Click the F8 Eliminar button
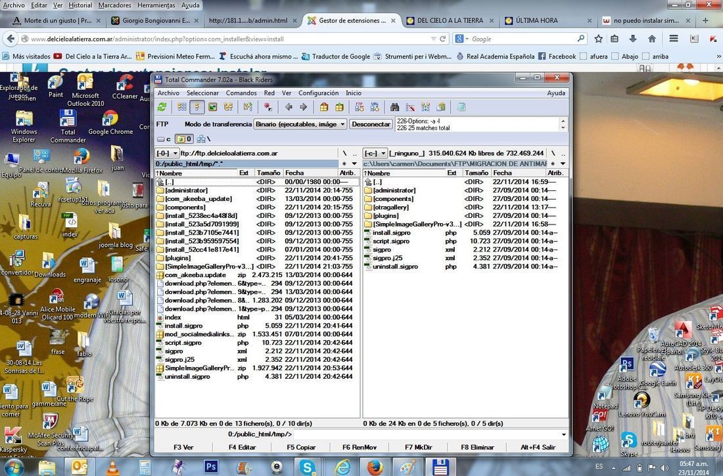This screenshot has height=476, width=723. [x=477, y=447]
